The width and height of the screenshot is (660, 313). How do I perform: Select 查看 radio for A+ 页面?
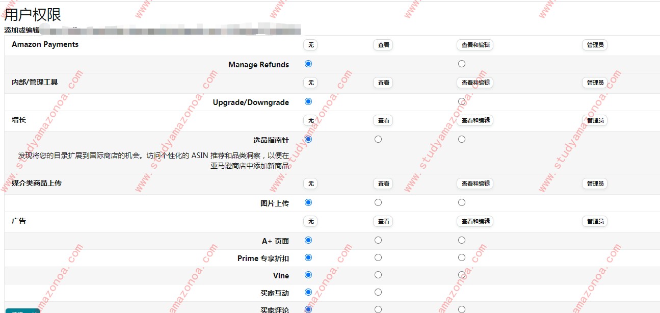pyautogui.click(x=378, y=240)
